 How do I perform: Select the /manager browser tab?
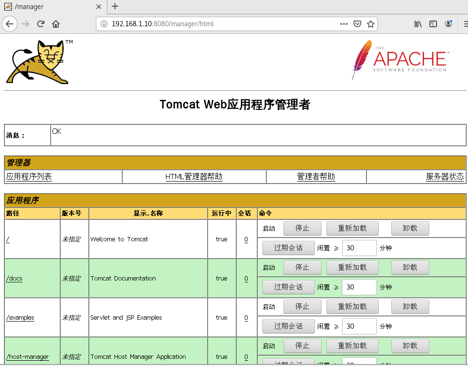[x=54, y=7]
